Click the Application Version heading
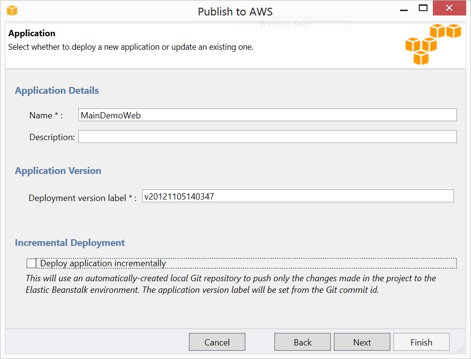Image resolution: width=471 pixels, height=359 pixels. (x=58, y=171)
